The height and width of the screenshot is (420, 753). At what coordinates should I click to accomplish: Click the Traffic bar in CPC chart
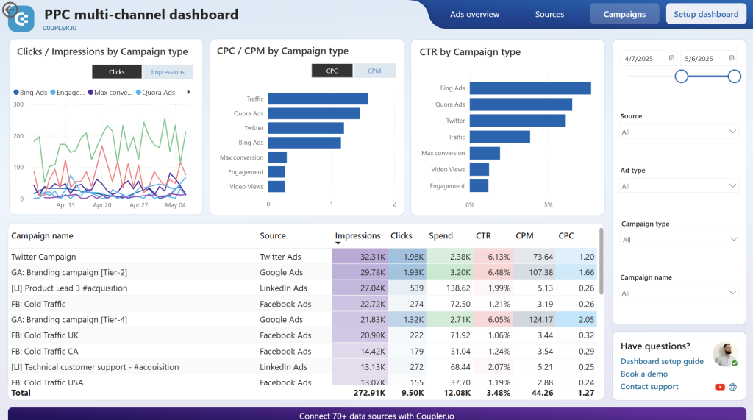318,99
